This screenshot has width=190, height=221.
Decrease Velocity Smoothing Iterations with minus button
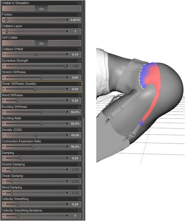pos(3,216)
